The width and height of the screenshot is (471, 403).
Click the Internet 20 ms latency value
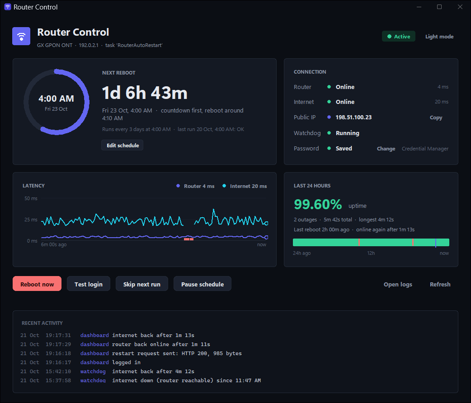click(442, 102)
